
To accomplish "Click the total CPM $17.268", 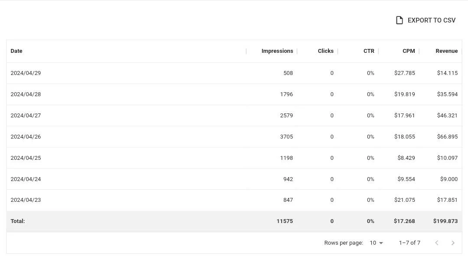I will [x=404, y=221].
